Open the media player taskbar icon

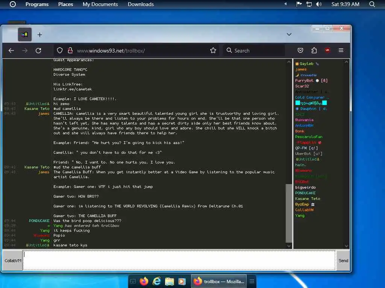pyautogui.click(x=182, y=281)
